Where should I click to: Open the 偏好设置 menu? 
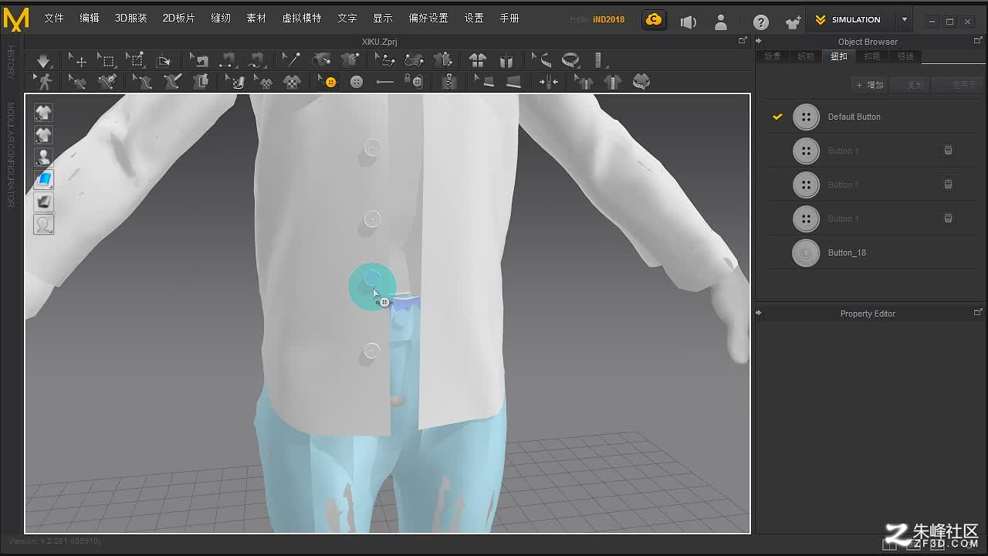point(428,18)
